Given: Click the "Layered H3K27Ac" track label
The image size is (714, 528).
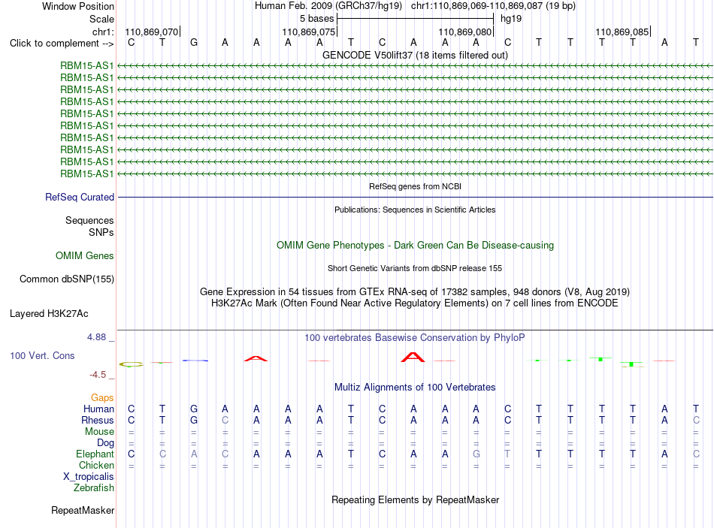Looking at the screenshot, I should click(49, 314).
